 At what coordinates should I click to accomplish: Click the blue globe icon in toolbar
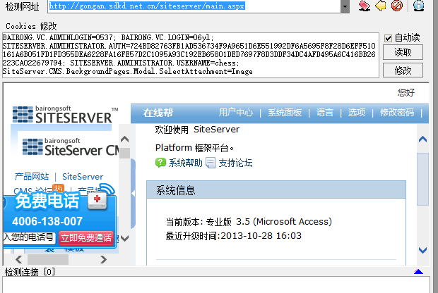418,6
